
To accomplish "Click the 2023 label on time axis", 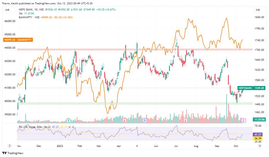I will click(60, 146).
